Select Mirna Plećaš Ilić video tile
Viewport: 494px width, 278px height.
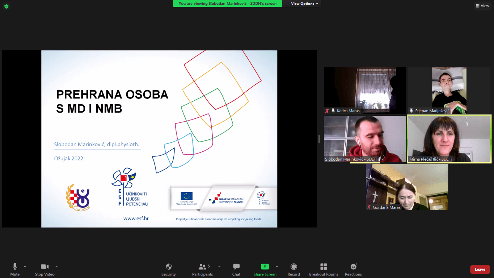[x=449, y=139]
